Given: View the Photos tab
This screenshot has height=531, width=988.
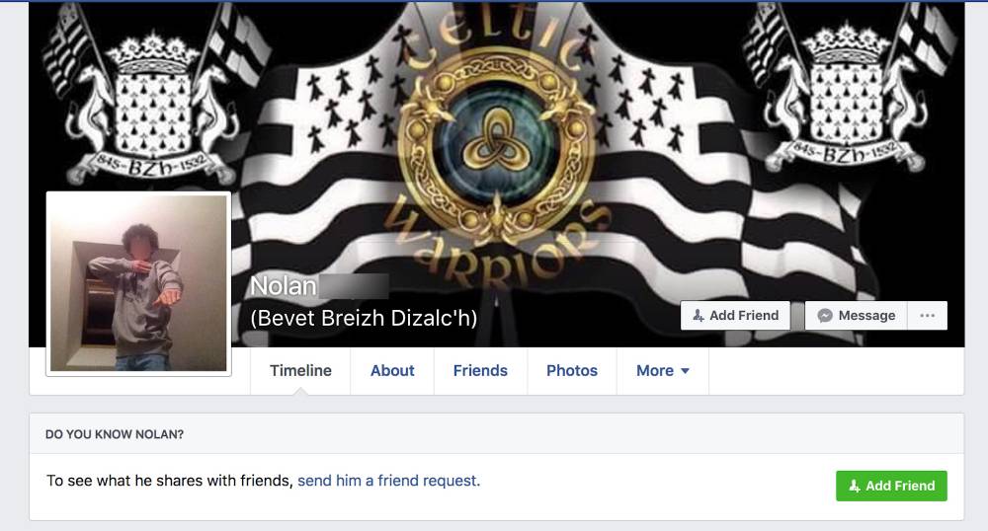Looking at the screenshot, I should pos(571,370).
